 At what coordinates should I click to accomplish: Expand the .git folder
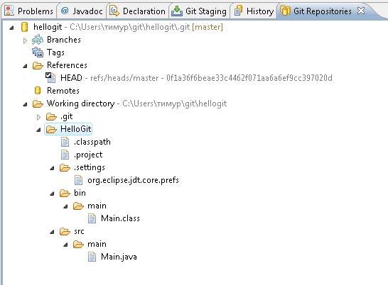(x=38, y=117)
